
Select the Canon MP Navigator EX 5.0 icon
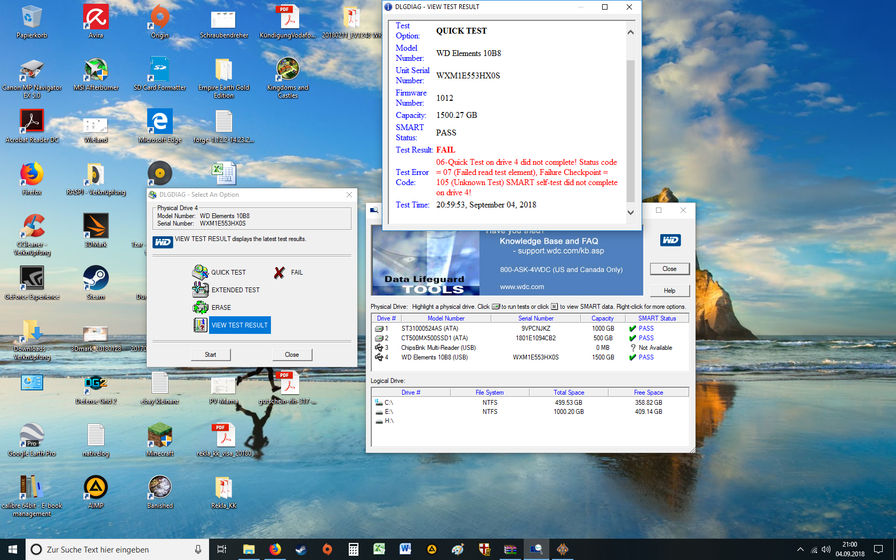pos(32,78)
